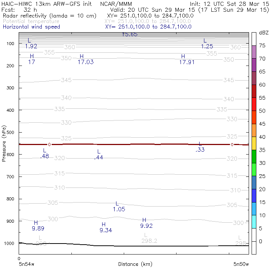Screen dimensions: 271x271
Task: Click the 30 dBZ dark green segment
Action: click(x=254, y=156)
